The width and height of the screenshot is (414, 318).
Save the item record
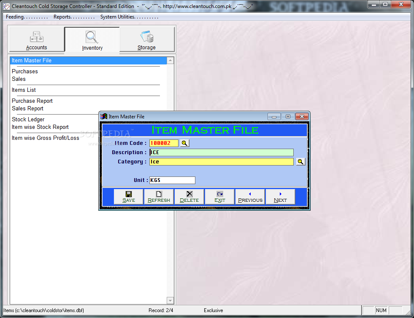[x=129, y=197]
